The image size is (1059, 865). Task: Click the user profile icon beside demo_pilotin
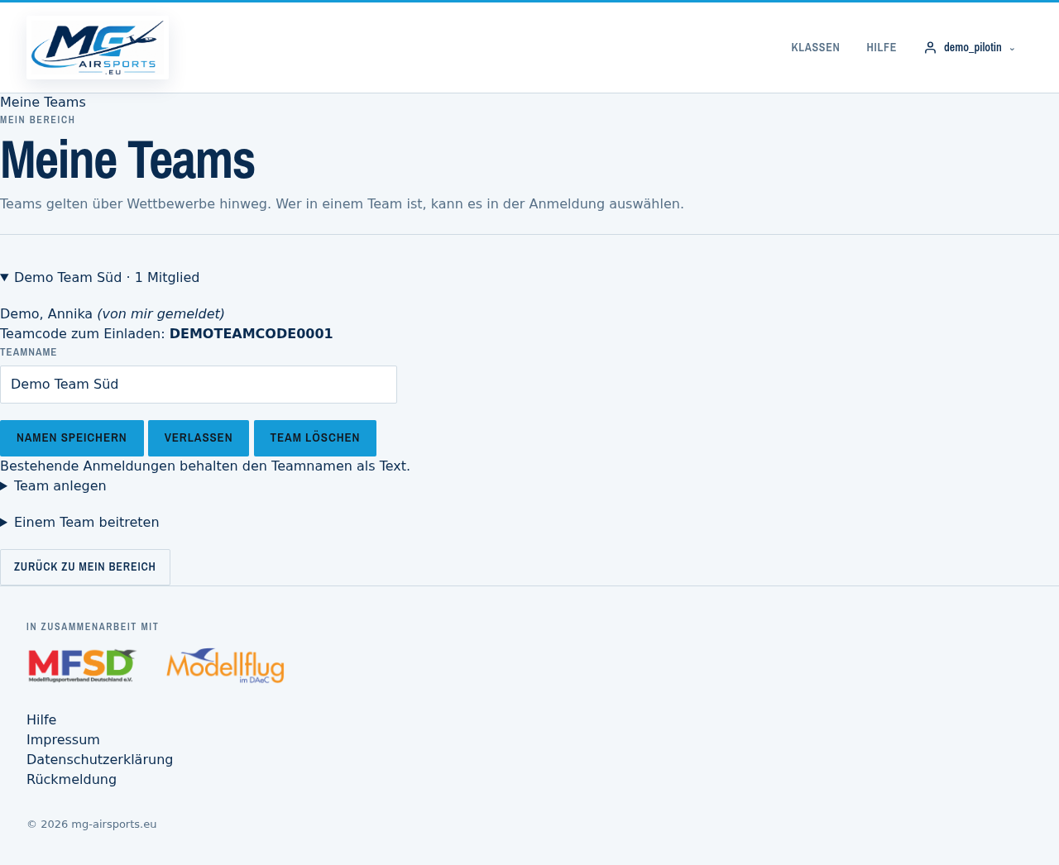click(x=930, y=48)
